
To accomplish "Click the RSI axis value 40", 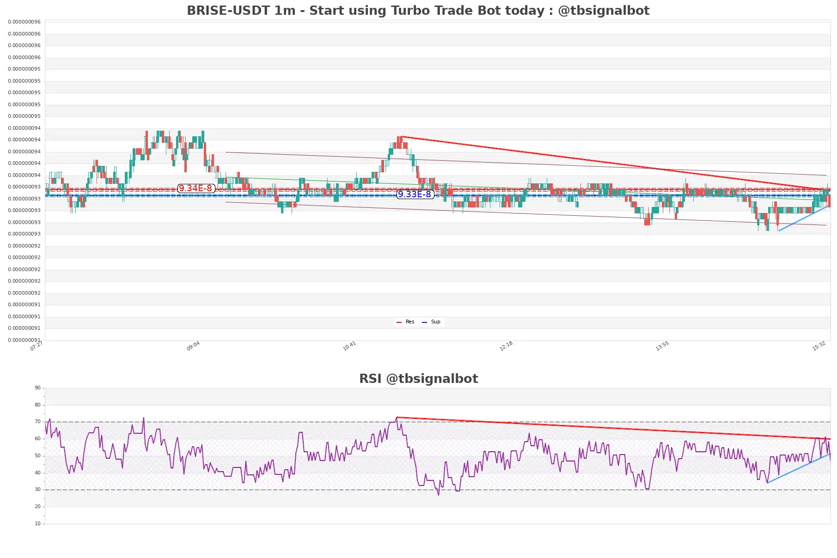I will tap(37, 473).
